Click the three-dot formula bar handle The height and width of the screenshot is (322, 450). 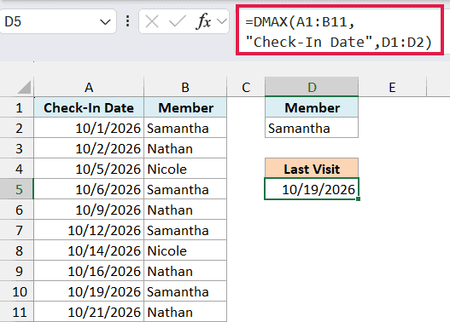pyautogui.click(x=128, y=21)
